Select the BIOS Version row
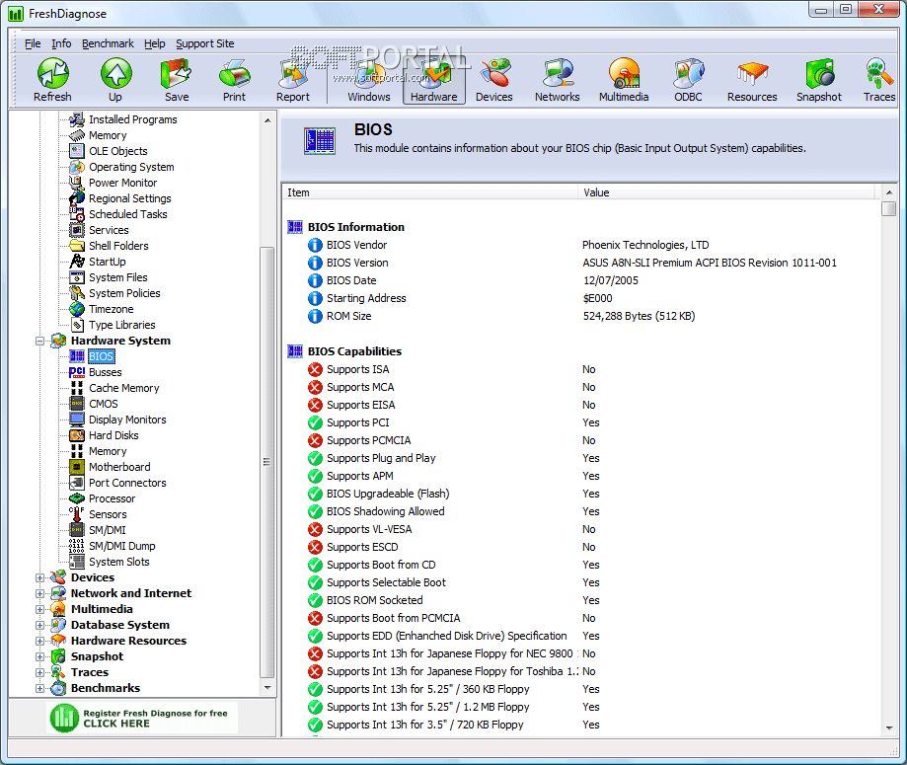 pyautogui.click(x=582, y=263)
